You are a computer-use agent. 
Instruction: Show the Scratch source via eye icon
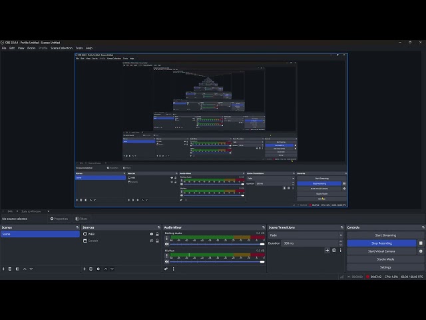pyautogui.click(x=151, y=241)
